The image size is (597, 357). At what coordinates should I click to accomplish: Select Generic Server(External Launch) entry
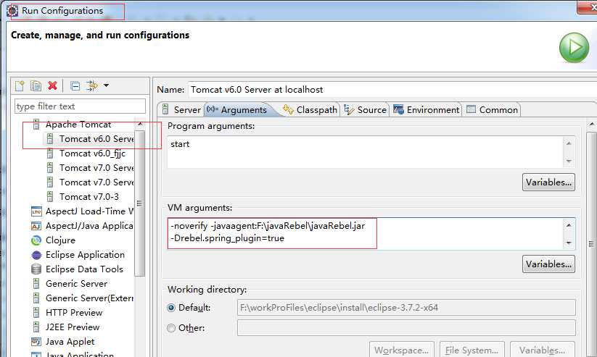tap(89, 298)
